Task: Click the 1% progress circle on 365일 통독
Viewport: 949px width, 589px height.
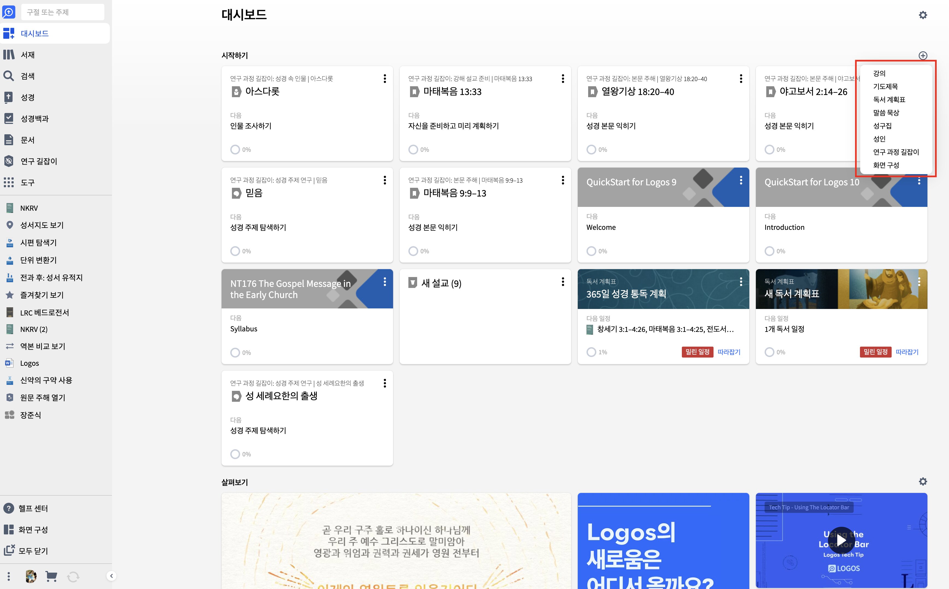Action: 591,352
